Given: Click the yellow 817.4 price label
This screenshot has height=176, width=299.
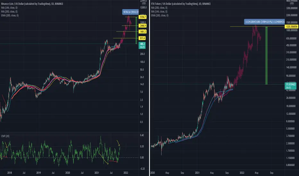Looking at the screenshot, I should (x=142, y=38).
